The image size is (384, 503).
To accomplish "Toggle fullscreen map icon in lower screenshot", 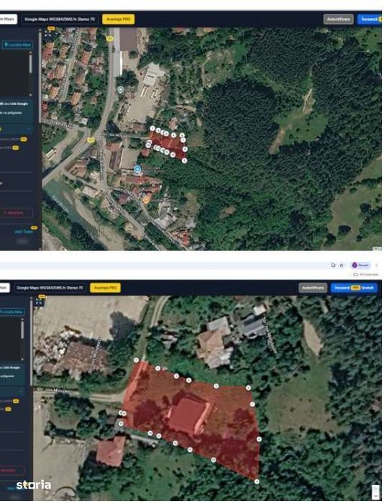I will click(x=39, y=302).
